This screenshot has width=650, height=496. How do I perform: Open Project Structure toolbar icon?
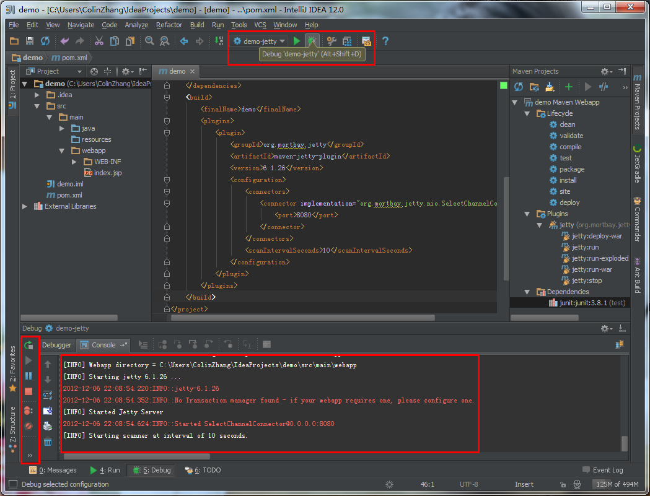tap(347, 41)
